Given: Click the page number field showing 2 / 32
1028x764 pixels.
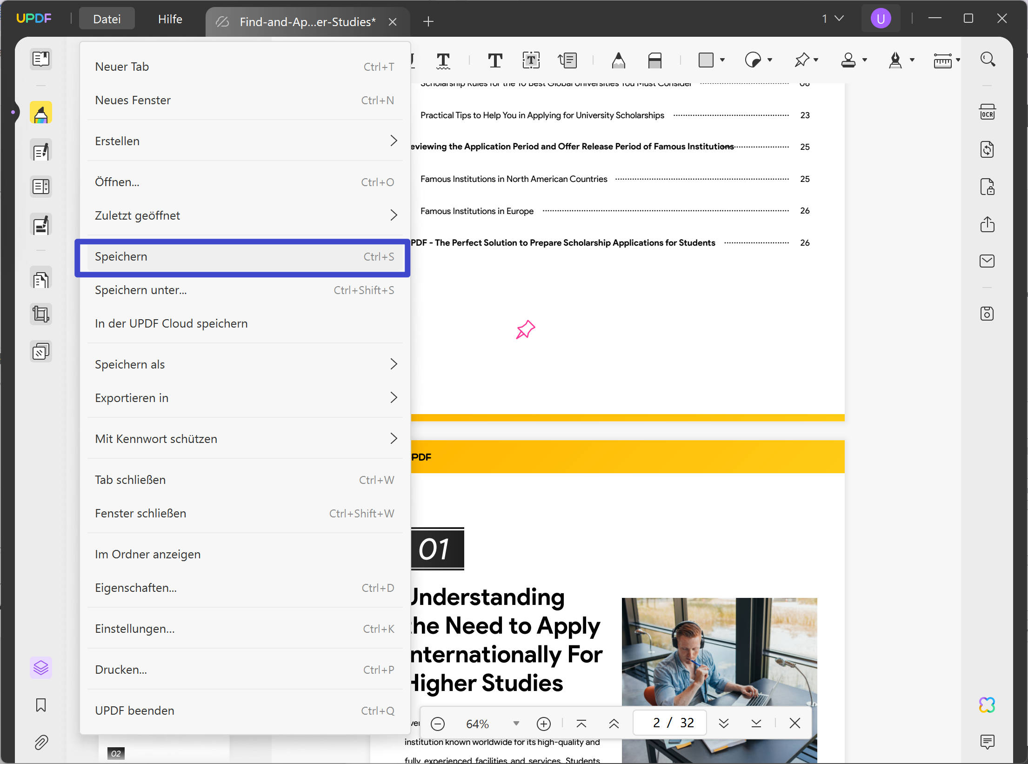Looking at the screenshot, I should [669, 723].
